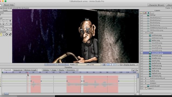Click the Copy button in timeline
Viewport: 172px width, 97px height.
(x=54, y=70)
